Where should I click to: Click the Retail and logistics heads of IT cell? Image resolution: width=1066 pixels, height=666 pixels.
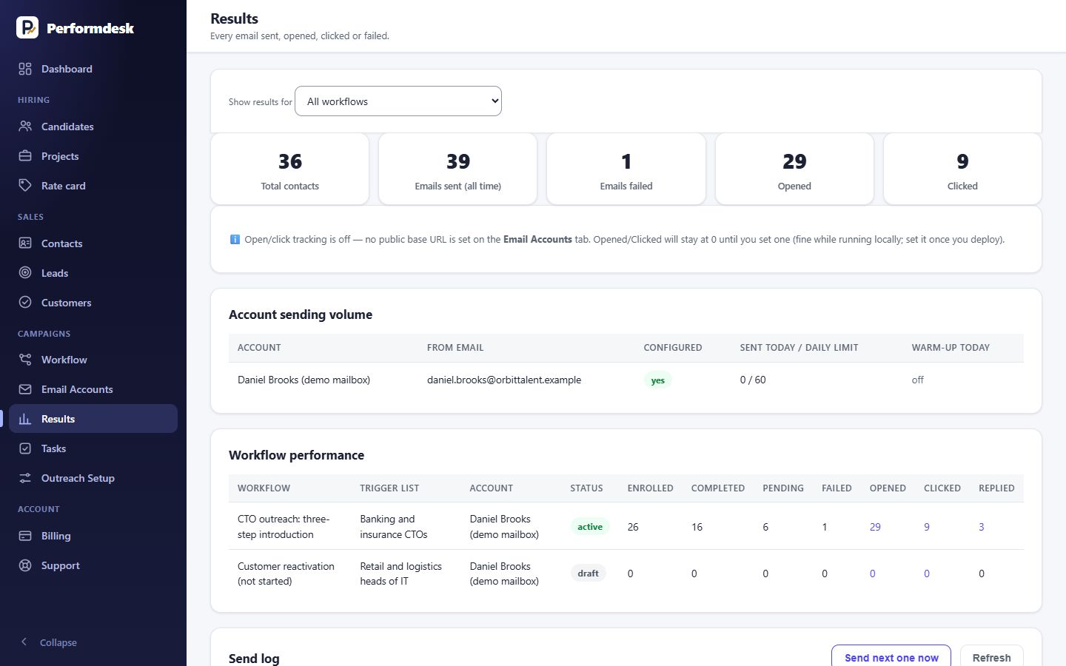401,573
